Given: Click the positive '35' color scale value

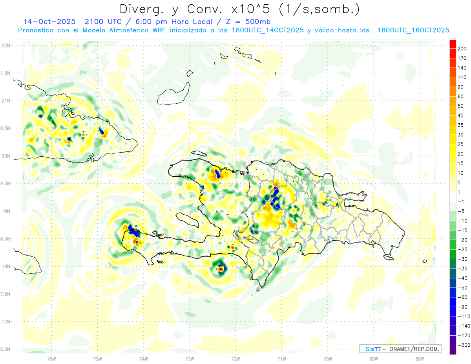Looking at the screenshot, I should click(x=460, y=125).
